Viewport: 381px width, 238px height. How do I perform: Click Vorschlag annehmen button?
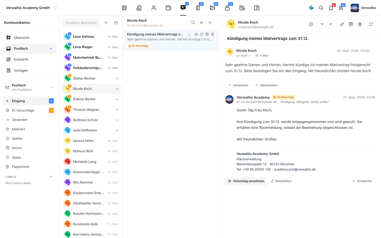[246, 181]
